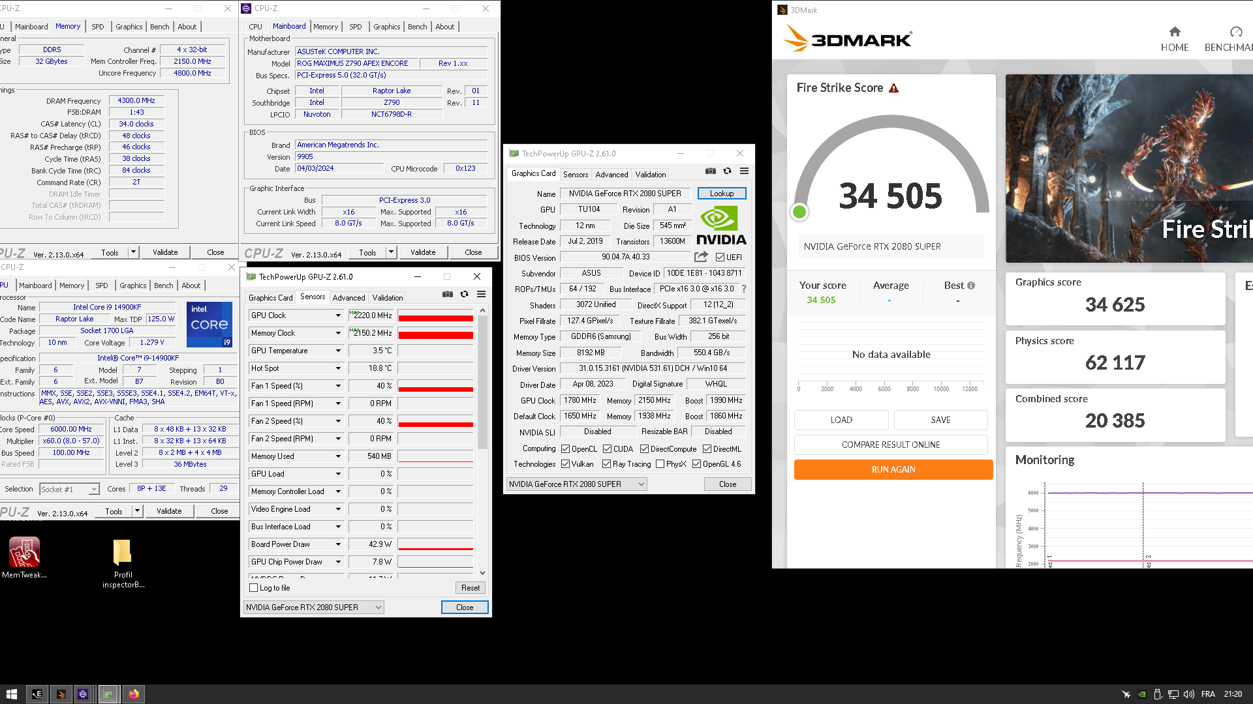Open Firefox from the taskbar
This screenshot has width=1253, height=704.
pyautogui.click(x=134, y=694)
